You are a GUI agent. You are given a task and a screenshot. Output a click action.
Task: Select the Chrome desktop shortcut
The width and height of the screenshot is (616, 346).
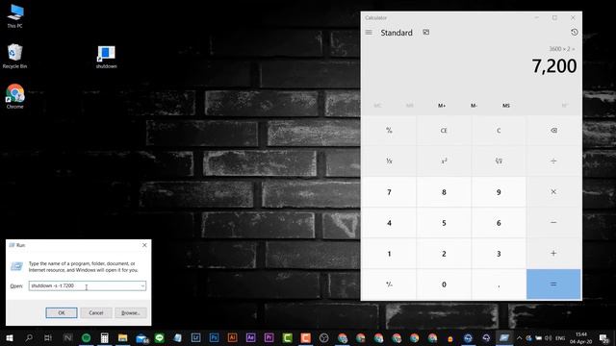click(x=15, y=96)
